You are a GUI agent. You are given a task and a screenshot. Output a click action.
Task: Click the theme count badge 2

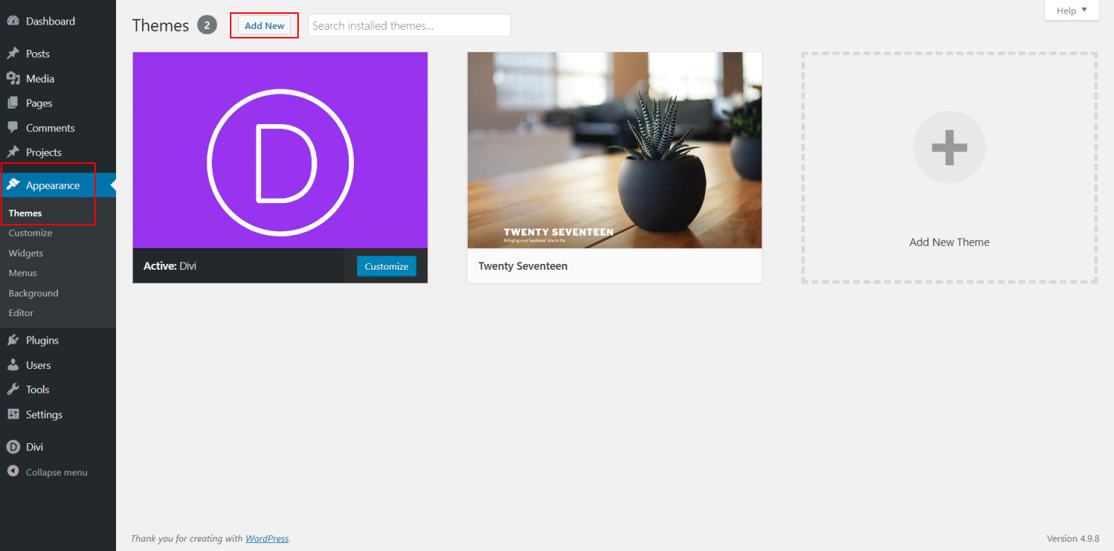(207, 25)
